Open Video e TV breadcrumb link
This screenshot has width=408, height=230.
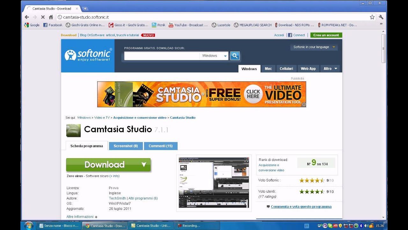point(102,118)
